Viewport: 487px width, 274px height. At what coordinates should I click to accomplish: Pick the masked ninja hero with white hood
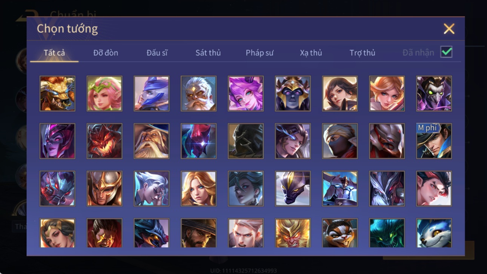point(340,141)
